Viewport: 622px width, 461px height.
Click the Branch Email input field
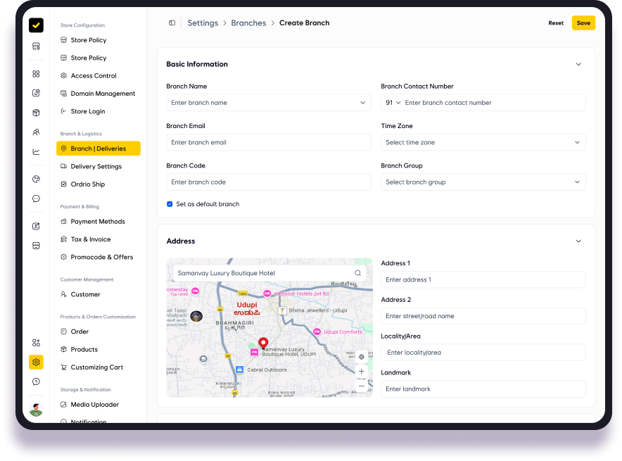tap(268, 142)
